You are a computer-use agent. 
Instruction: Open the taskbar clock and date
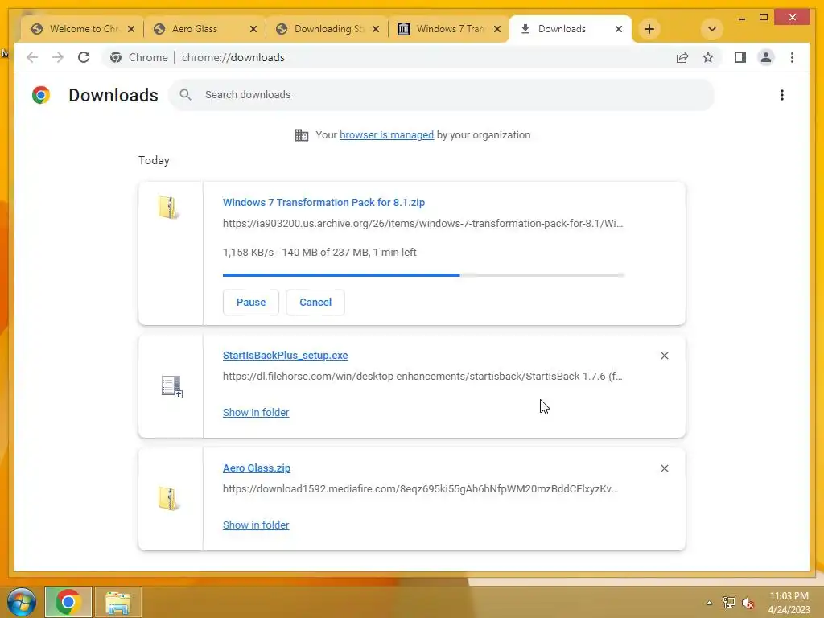point(789,603)
